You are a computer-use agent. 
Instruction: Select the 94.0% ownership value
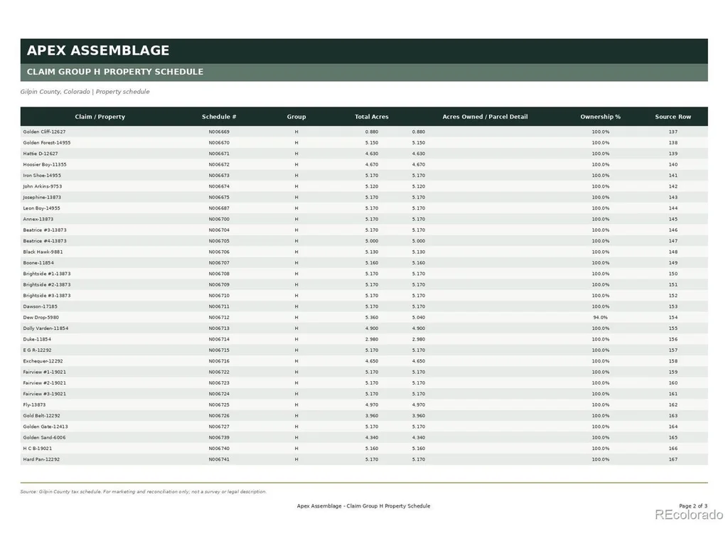tap(600, 318)
